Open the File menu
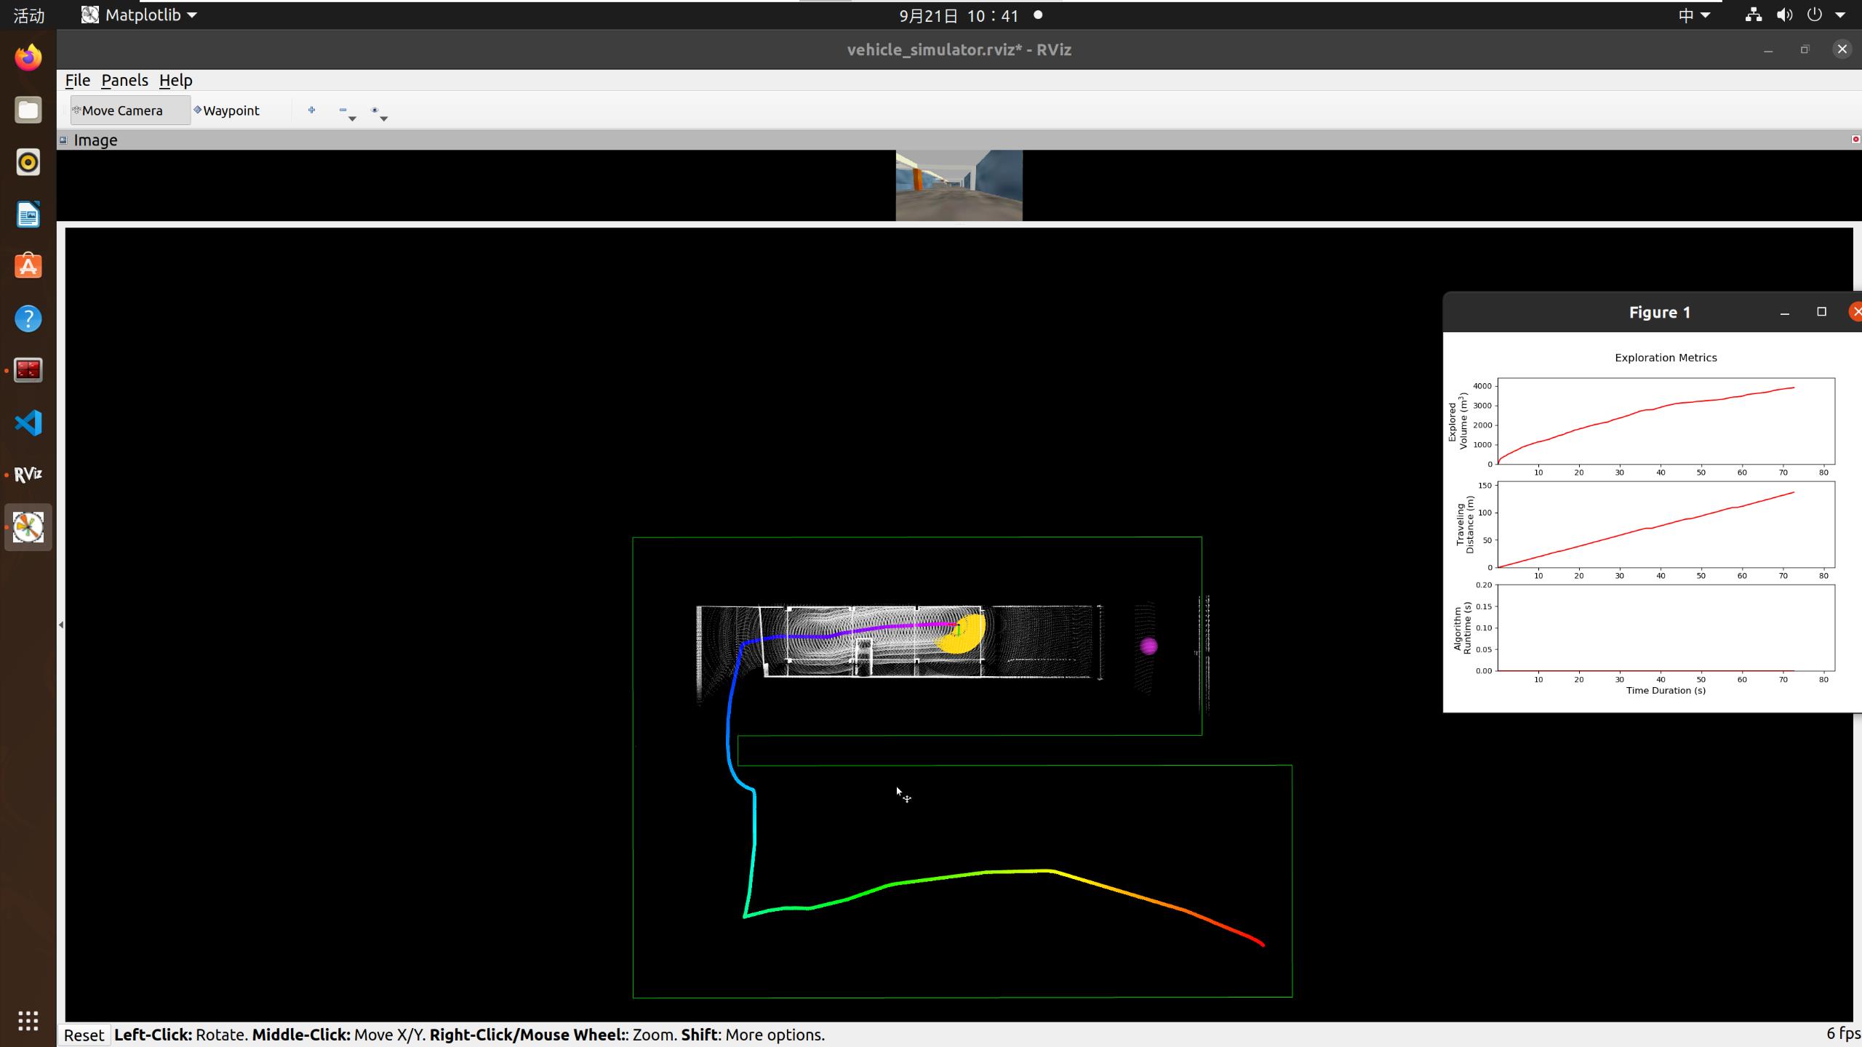The image size is (1862, 1047). coord(77,80)
